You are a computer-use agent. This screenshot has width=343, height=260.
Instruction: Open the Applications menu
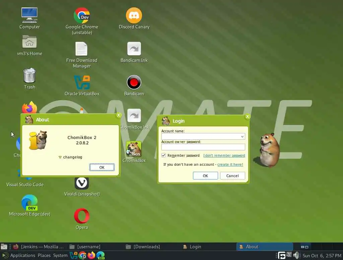tap(22, 255)
